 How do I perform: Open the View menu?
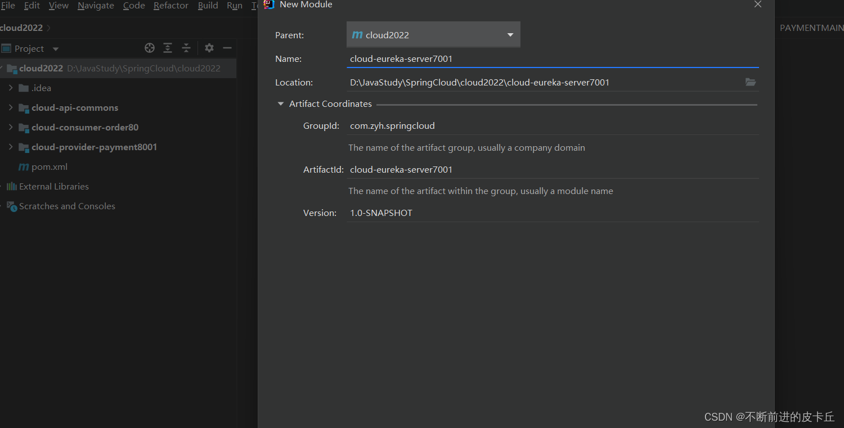tap(59, 6)
